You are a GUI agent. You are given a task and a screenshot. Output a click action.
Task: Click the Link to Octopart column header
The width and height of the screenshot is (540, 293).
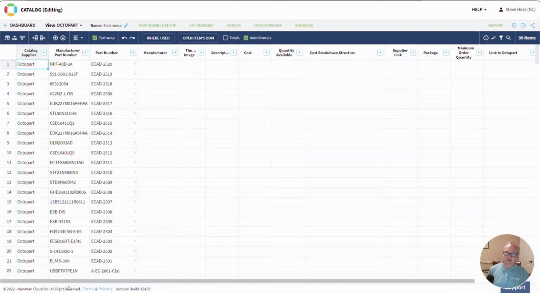coord(503,53)
